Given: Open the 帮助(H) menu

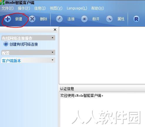Looking at the screenshot, I should click(x=97, y=8).
